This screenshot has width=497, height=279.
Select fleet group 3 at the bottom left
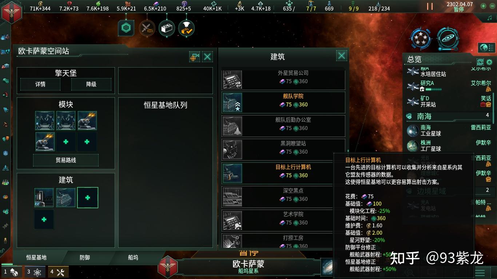pos(35,272)
